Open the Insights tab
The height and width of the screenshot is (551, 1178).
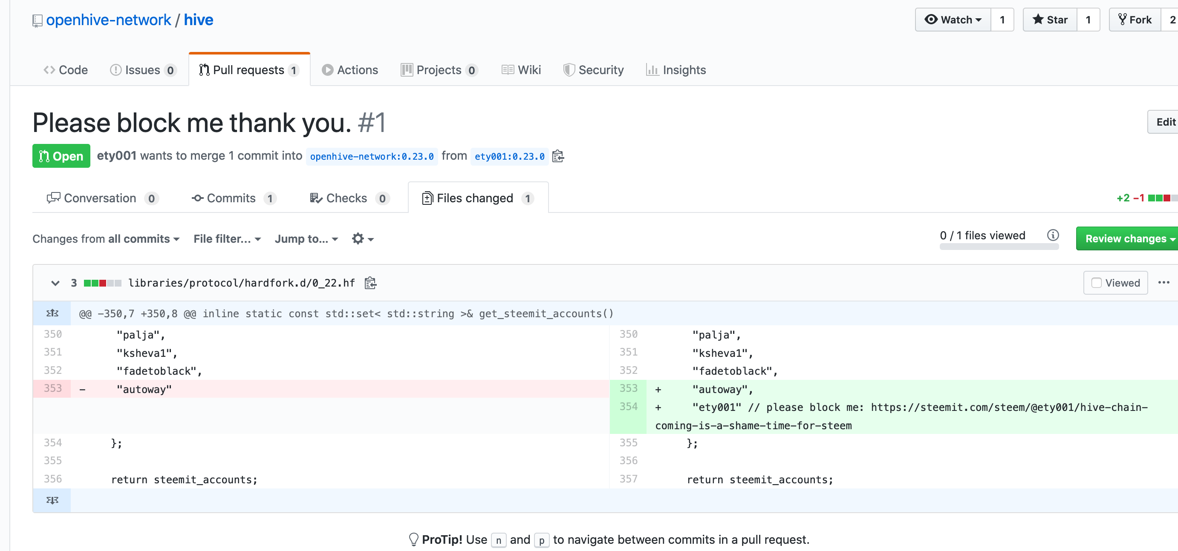click(676, 70)
